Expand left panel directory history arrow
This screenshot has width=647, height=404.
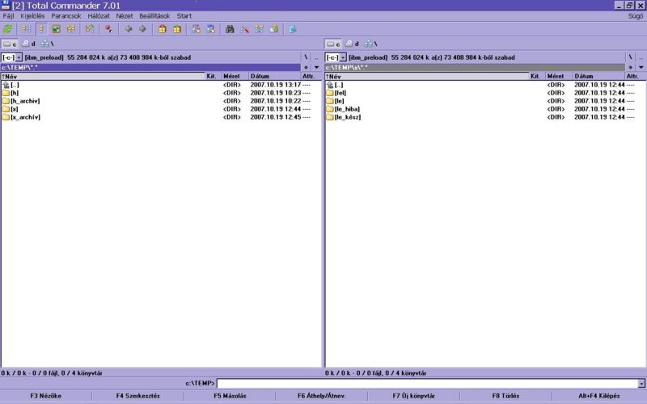click(316, 67)
